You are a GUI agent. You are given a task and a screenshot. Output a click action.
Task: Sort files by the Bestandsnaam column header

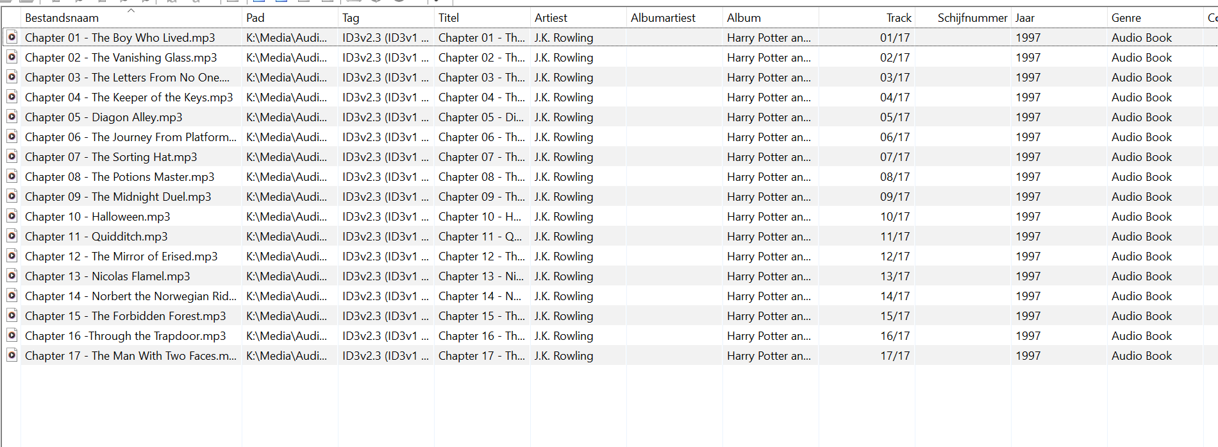(x=62, y=18)
